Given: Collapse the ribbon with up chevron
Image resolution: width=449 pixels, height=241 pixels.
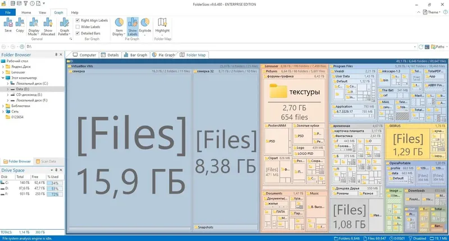Looking at the screenshot, I should point(419,12).
